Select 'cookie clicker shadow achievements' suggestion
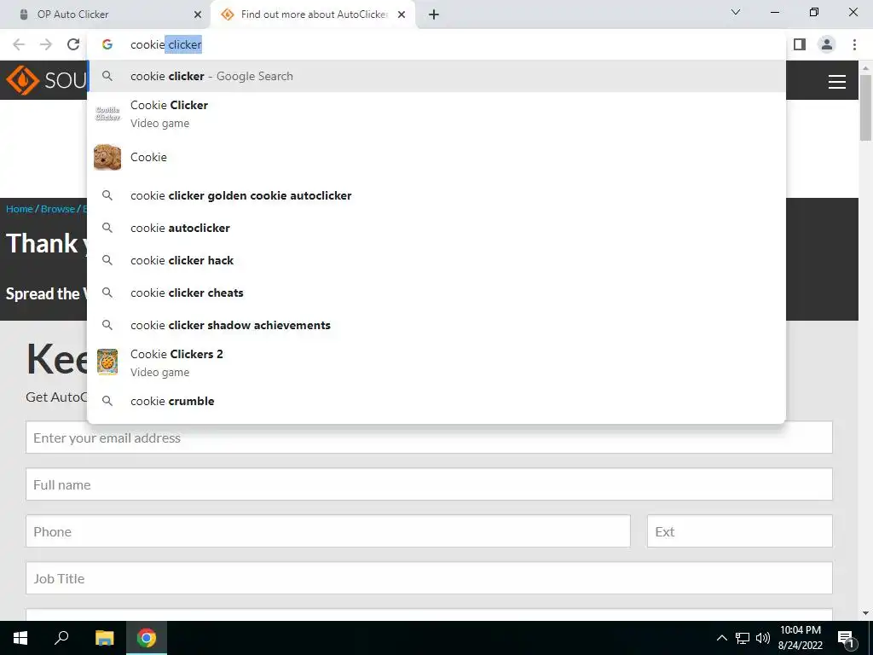Image resolution: width=873 pixels, height=655 pixels. (x=436, y=325)
